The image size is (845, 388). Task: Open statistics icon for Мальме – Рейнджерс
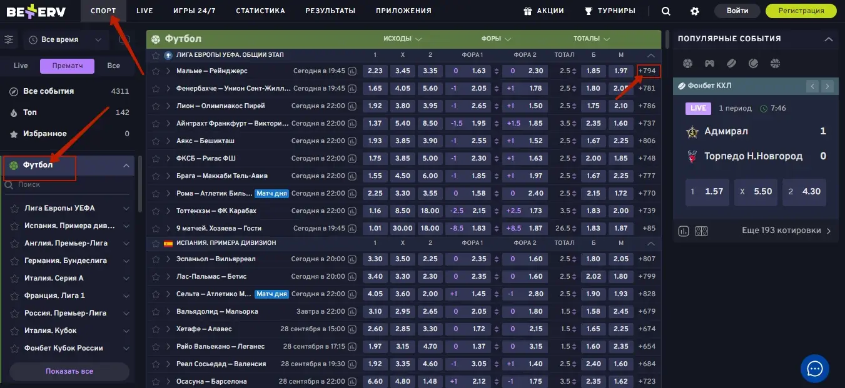[x=352, y=71]
